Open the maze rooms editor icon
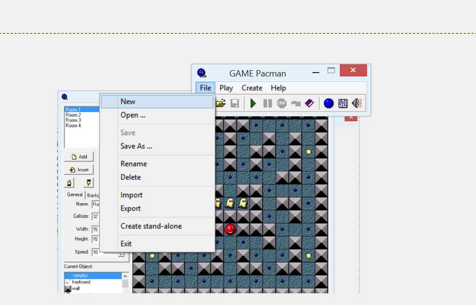The image size is (476, 305). [x=343, y=103]
